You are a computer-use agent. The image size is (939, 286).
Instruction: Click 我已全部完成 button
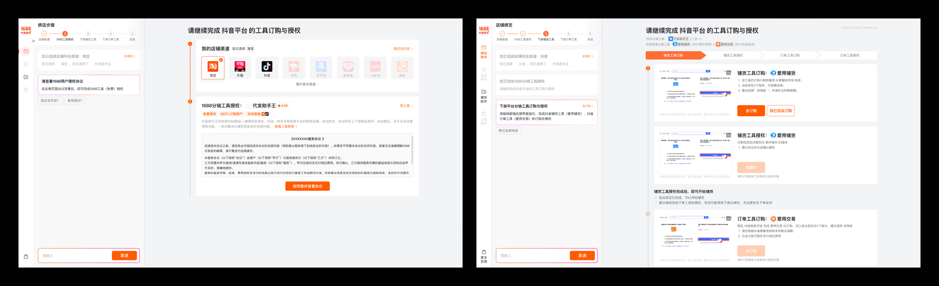point(508,131)
